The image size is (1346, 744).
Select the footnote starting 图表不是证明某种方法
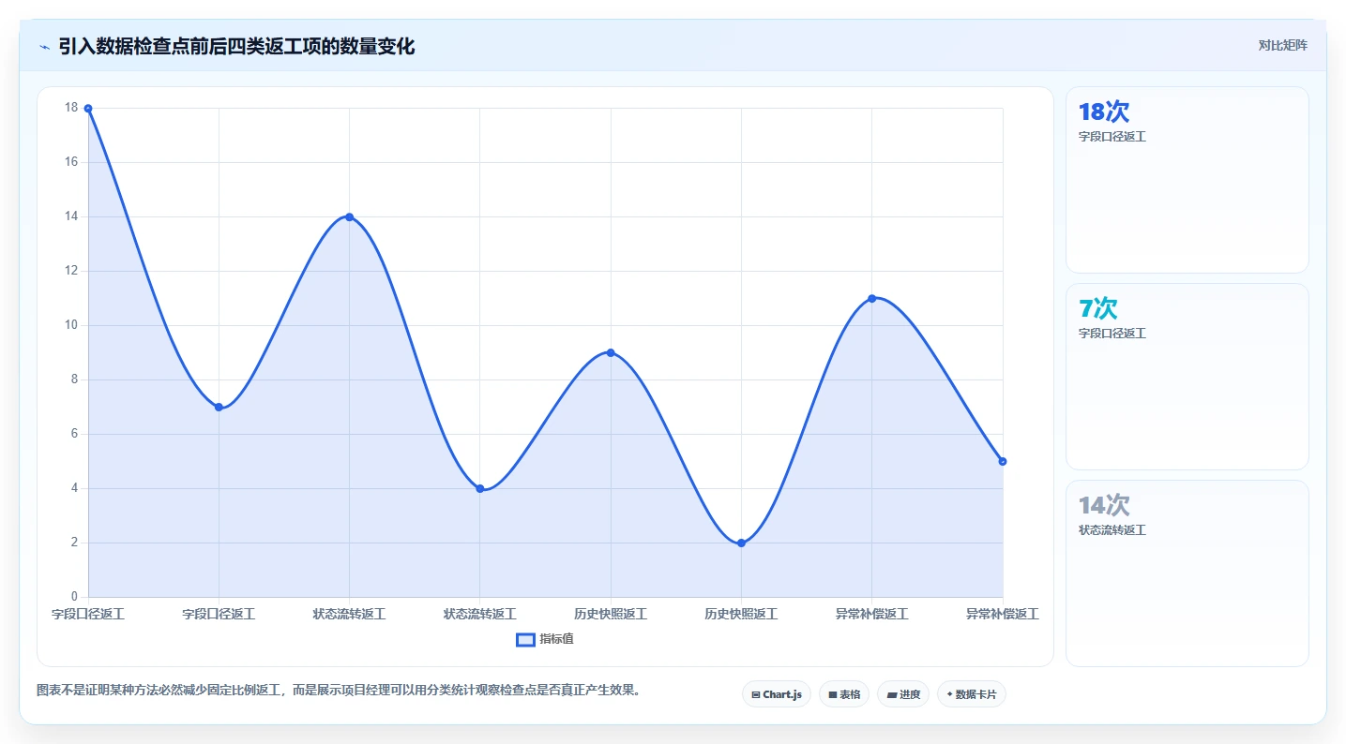[340, 691]
